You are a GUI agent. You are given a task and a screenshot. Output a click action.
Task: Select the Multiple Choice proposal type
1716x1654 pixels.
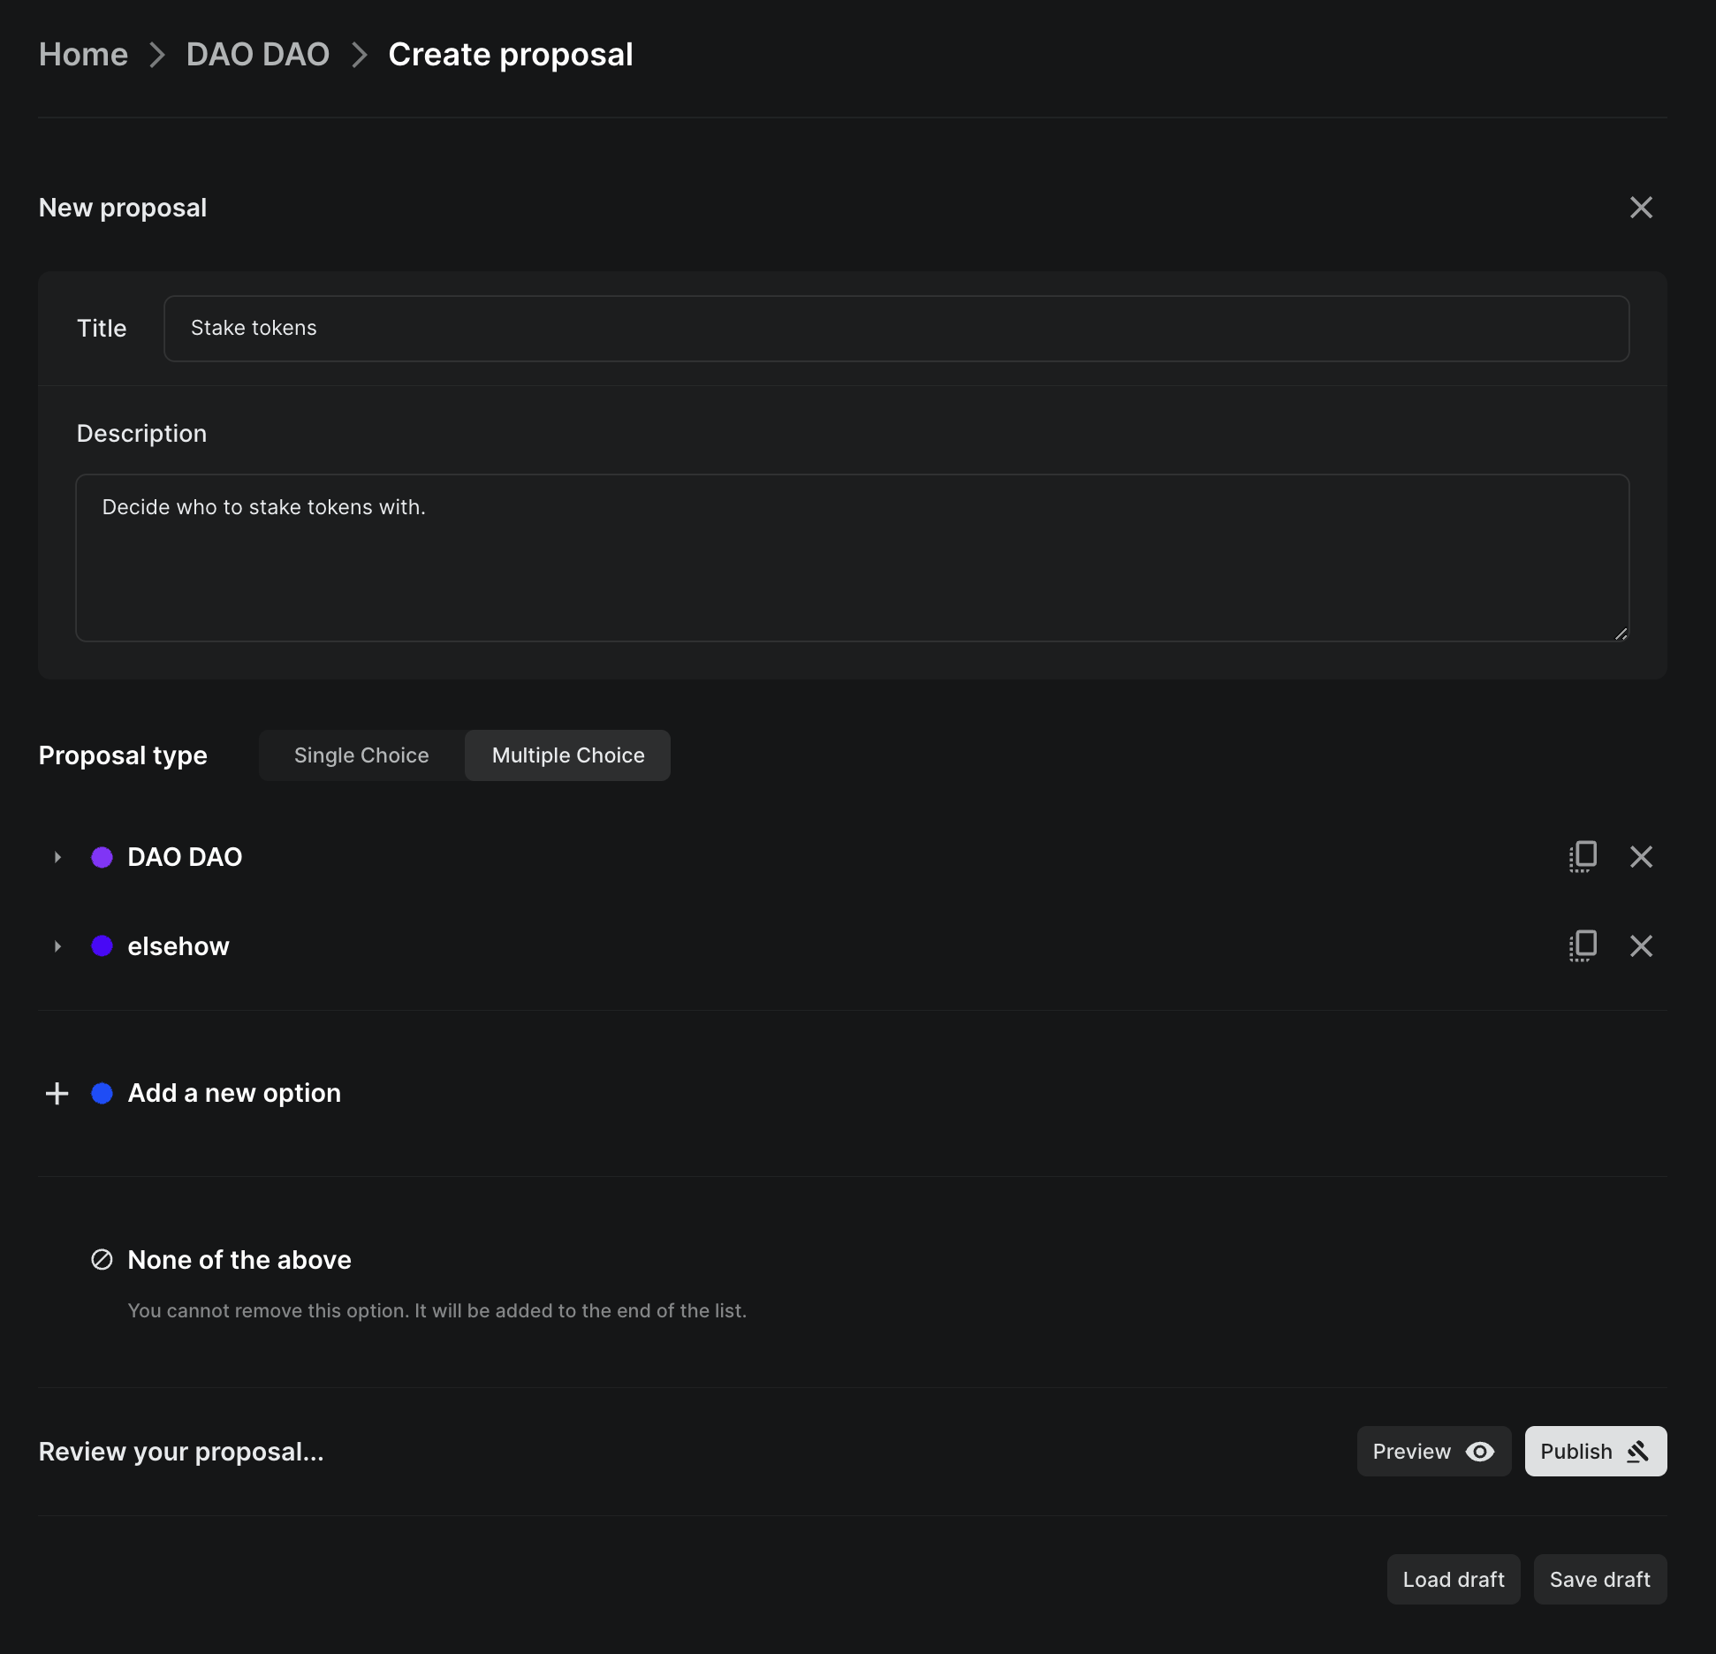tap(567, 755)
